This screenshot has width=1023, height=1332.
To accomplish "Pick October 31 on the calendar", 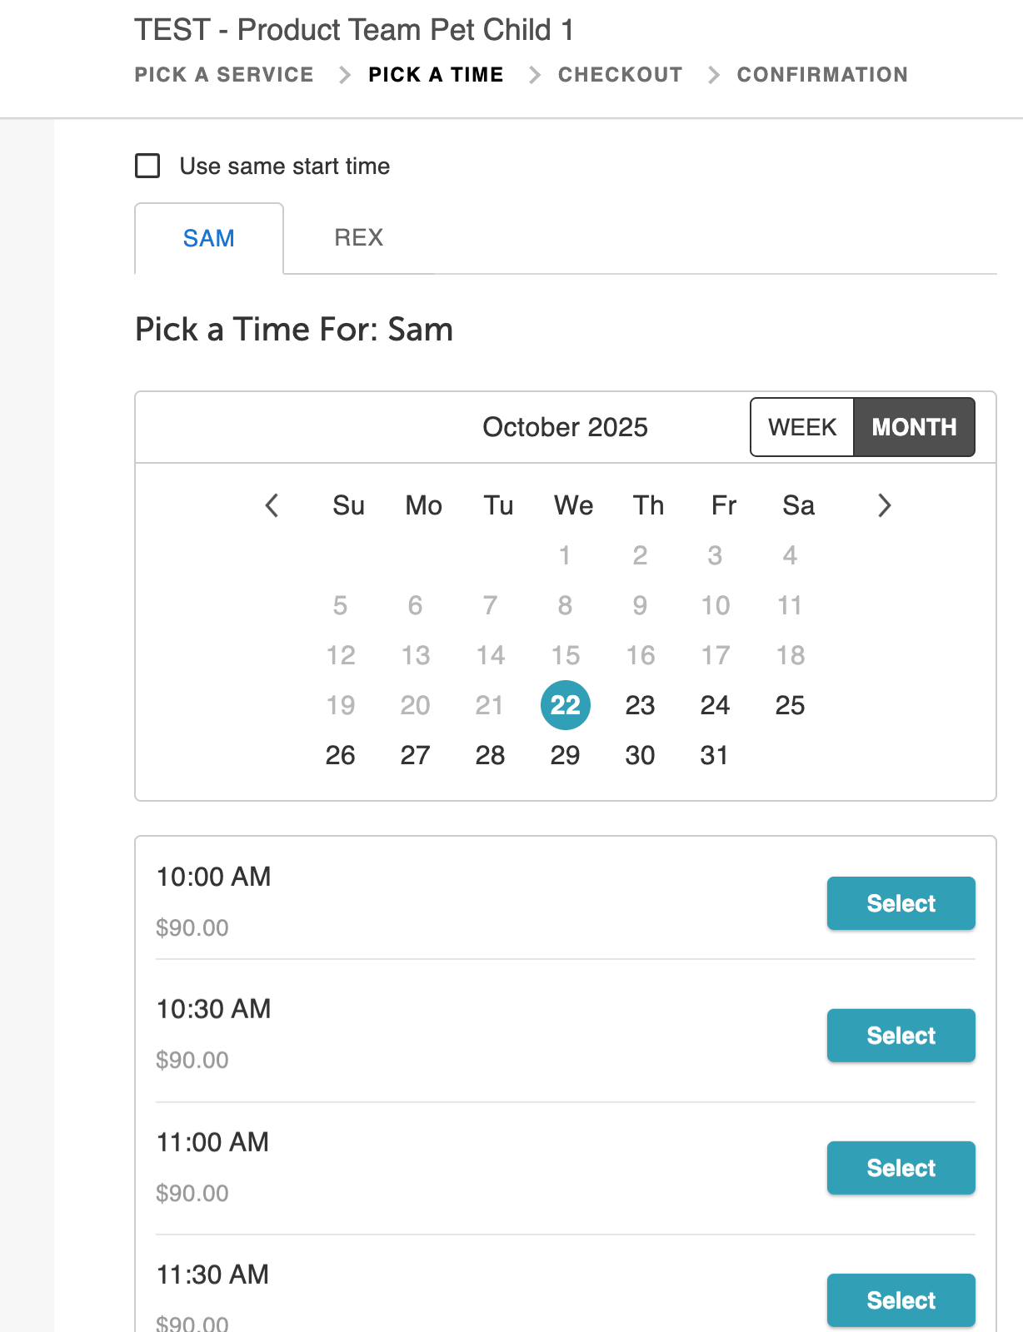I will pyautogui.click(x=715, y=756).
